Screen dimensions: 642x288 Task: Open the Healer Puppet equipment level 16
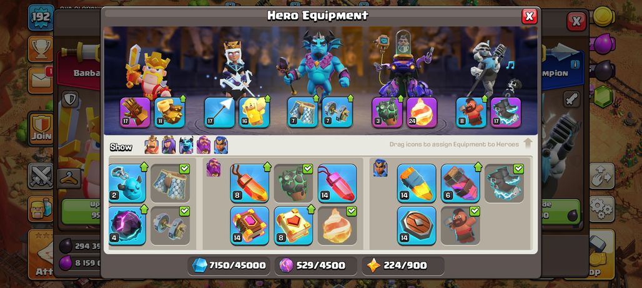[254, 112]
